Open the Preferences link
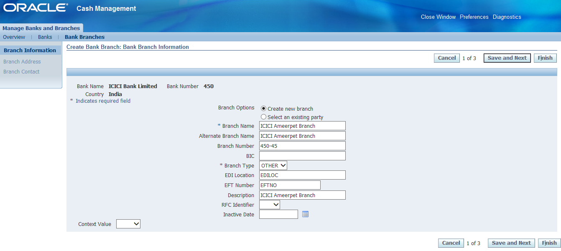Image resolution: width=561 pixels, height=251 pixels. click(x=474, y=17)
